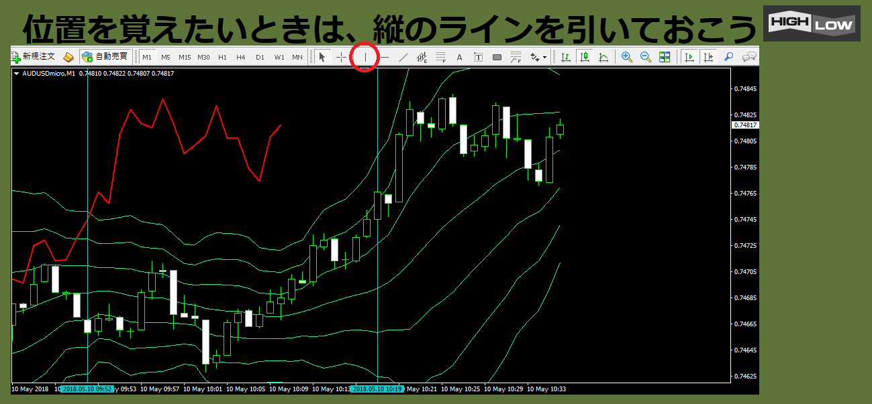Click the zoom out magnifier icon
The width and height of the screenshot is (872, 404).
646,57
